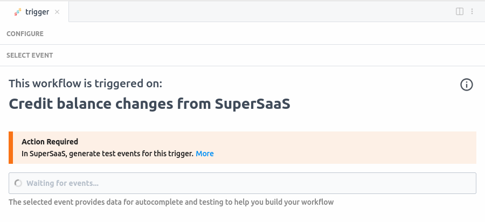This screenshot has height=222, width=485.
Task: Click the Credit balance changes from SuperSaaS heading
Action: click(149, 103)
